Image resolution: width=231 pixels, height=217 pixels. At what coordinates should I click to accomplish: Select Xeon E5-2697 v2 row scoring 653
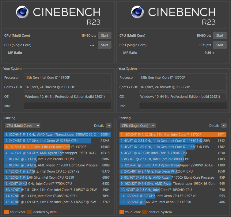[x=173, y=196]
